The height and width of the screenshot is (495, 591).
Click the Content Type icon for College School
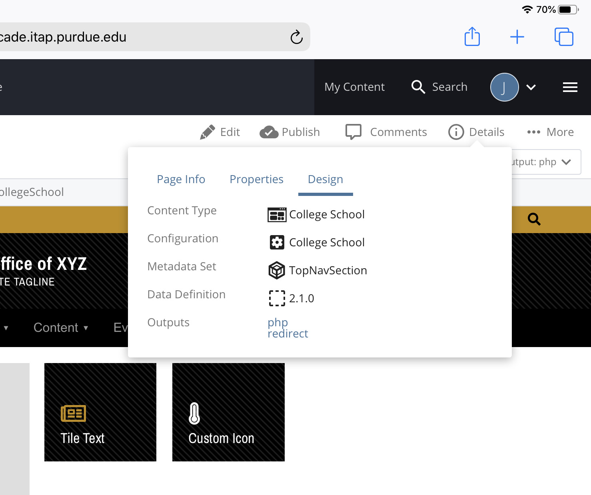277,215
